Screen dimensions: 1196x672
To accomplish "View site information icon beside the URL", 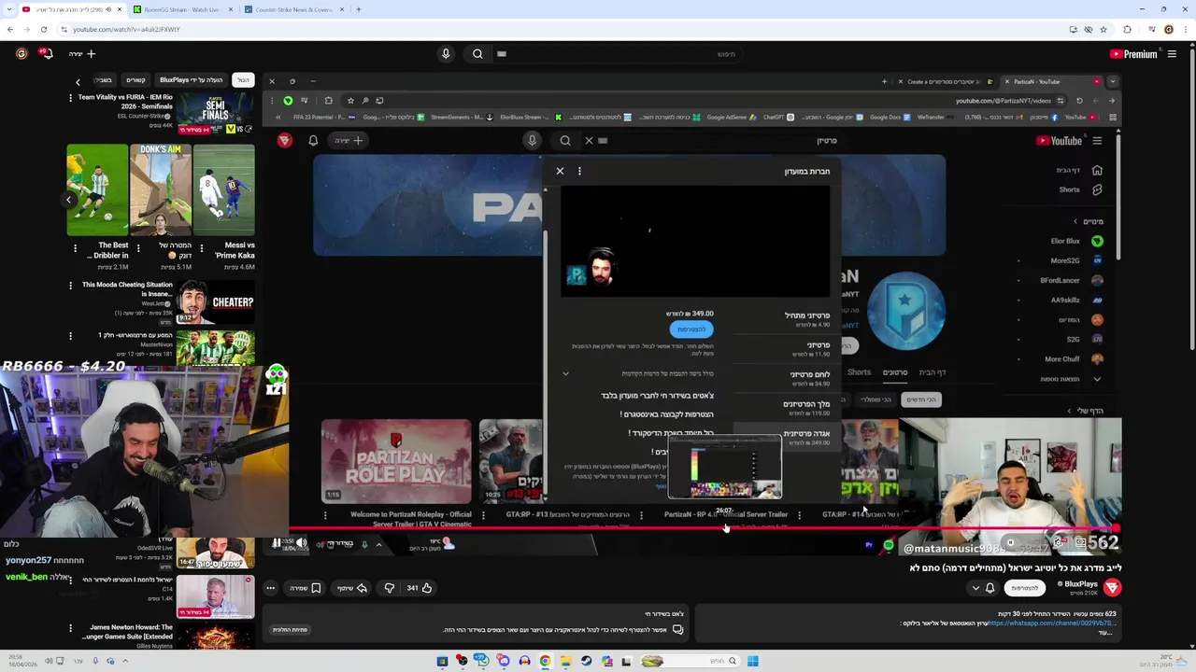I will [64, 29].
